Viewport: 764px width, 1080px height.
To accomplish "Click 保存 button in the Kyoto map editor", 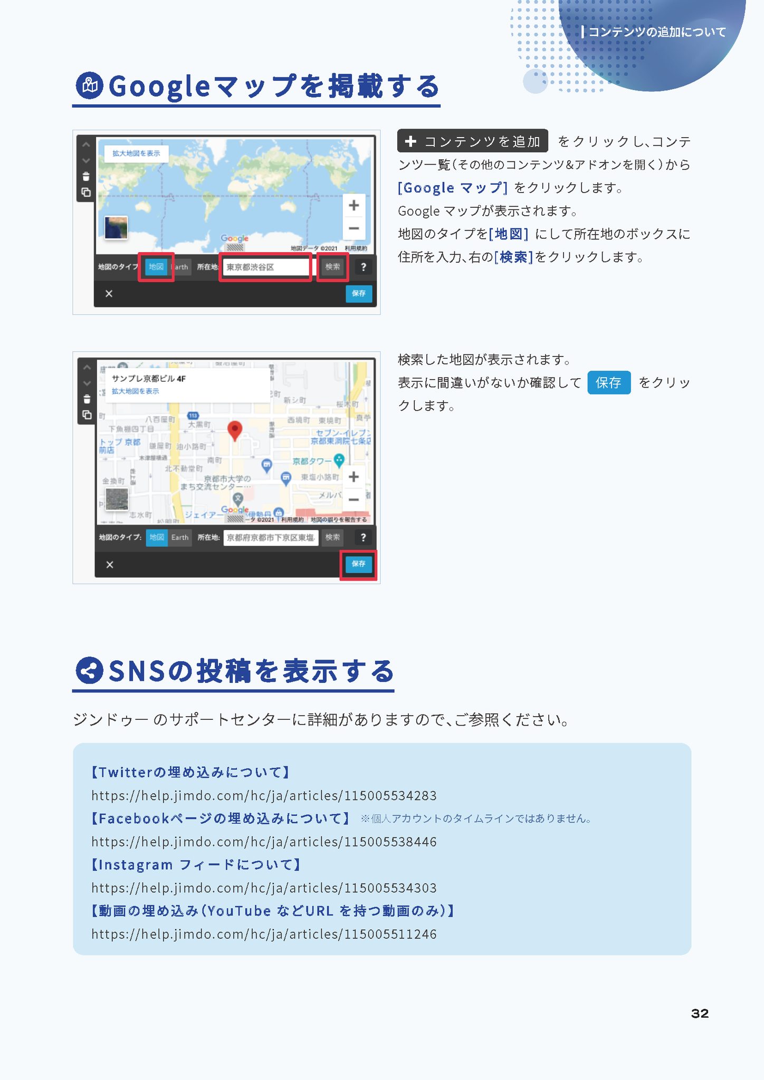I will [x=359, y=564].
